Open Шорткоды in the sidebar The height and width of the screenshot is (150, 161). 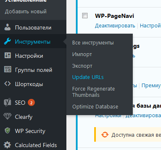(x=29, y=84)
